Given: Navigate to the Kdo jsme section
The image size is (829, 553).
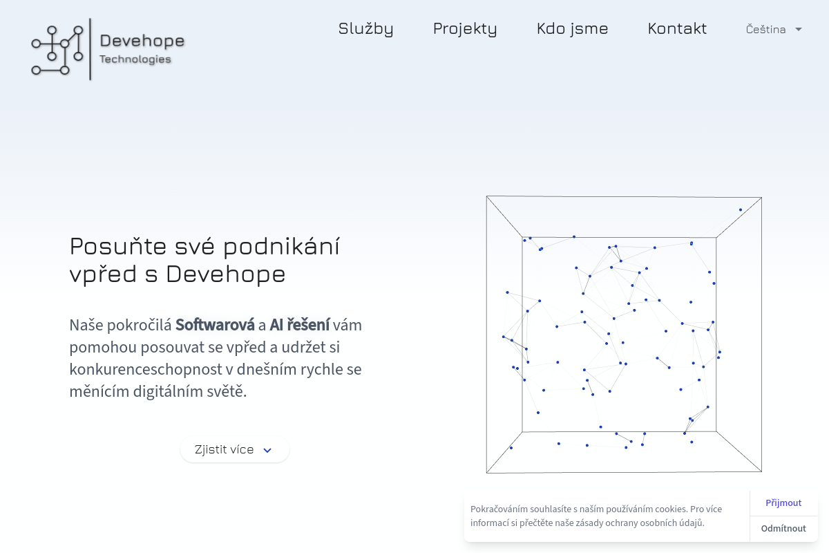Looking at the screenshot, I should 572,29.
